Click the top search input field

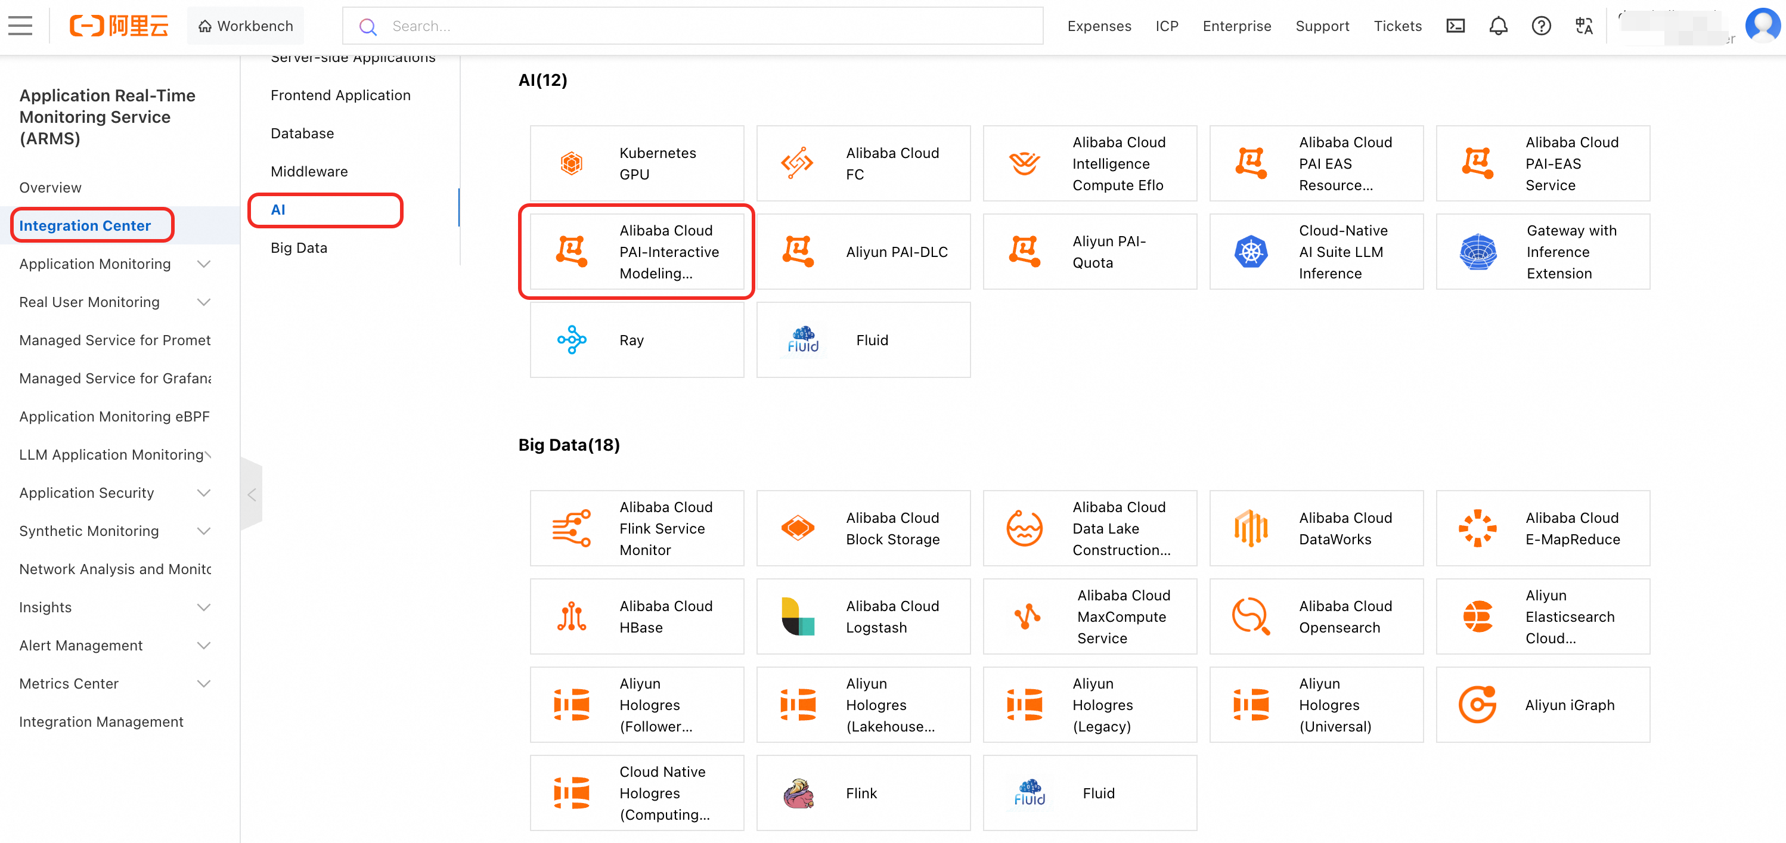pyautogui.click(x=693, y=26)
